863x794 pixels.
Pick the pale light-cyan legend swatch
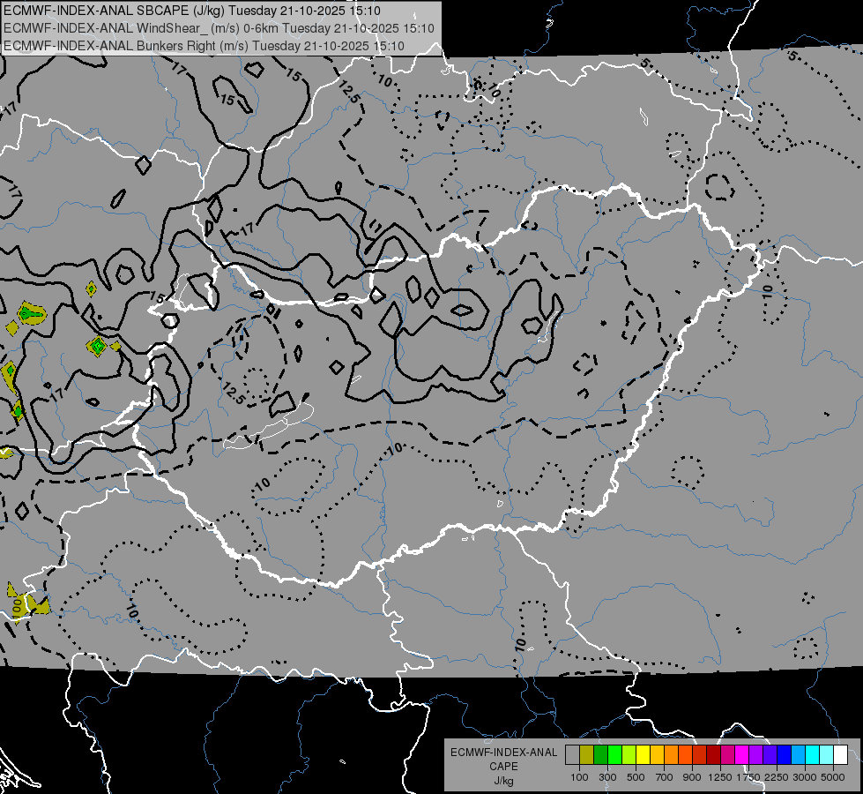click(x=827, y=755)
